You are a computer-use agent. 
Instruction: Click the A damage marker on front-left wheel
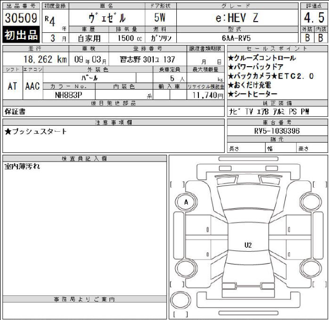click(x=186, y=202)
